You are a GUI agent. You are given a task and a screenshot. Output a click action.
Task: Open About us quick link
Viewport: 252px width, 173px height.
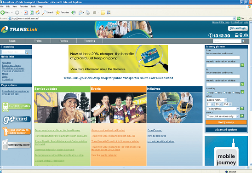click(x=6, y=63)
